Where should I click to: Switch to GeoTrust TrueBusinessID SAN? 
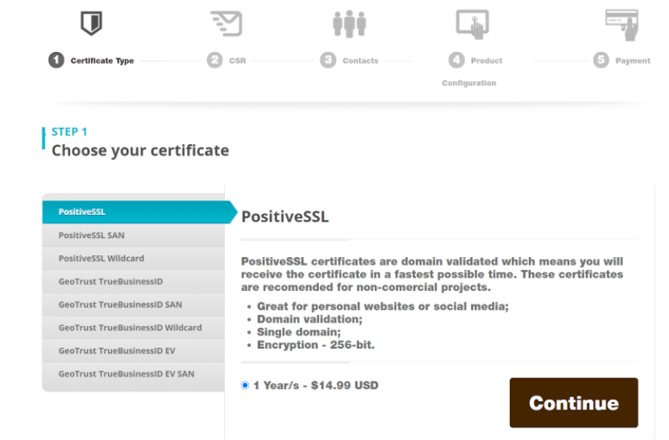pyautogui.click(x=132, y=304)
